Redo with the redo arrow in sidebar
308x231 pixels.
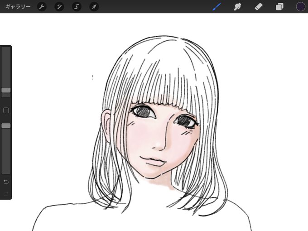(6, 194)
